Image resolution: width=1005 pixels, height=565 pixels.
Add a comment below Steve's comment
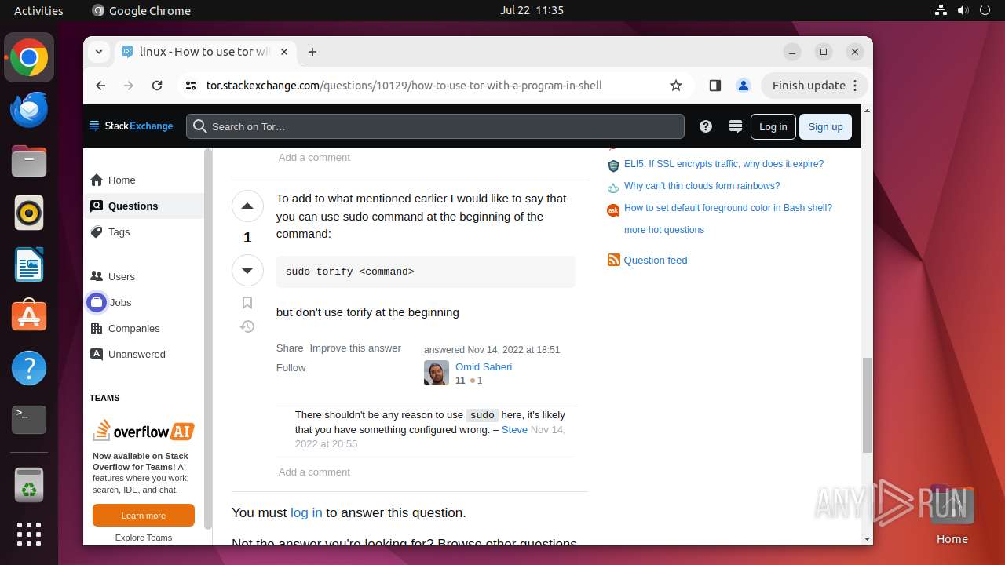(314, 472)
